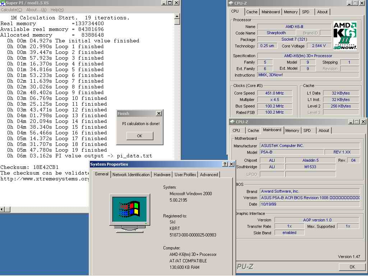Minimize the upper CPU-Z window
368x276 pixels.
349,3
